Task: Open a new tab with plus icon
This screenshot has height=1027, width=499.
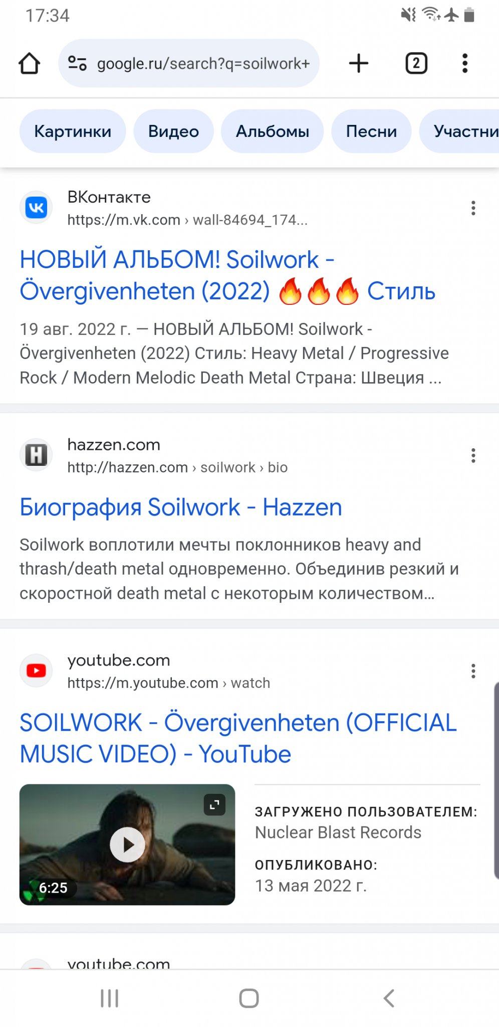Action: point(358,63)
